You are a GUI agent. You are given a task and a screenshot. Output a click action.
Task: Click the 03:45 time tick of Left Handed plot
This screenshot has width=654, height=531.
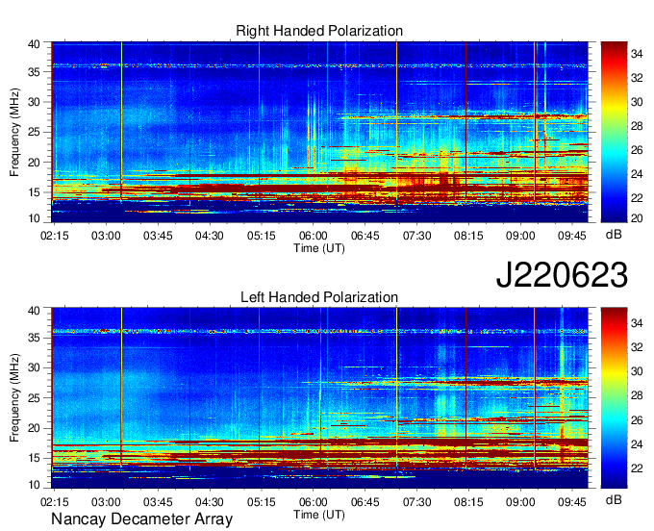[158, 501]
